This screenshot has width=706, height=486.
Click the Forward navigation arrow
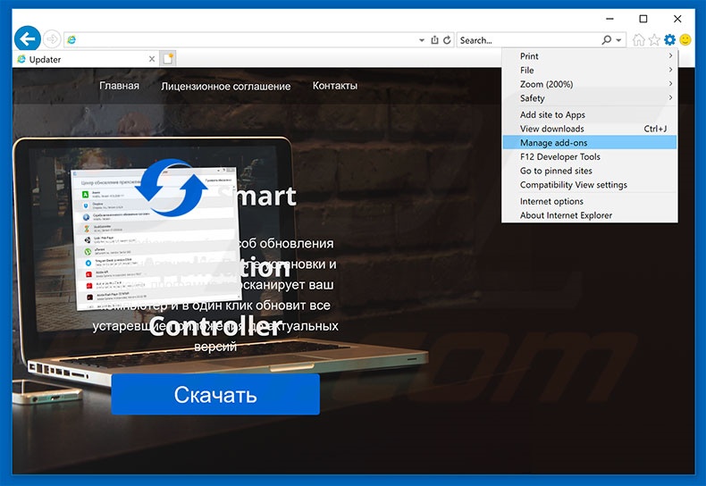tap(52, 39)
